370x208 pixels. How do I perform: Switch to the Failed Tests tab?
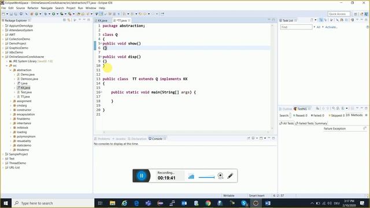click(x=305, y=123)
